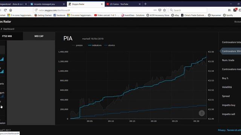Viewport: 241px width, 135px height.
Task: Click the 09:30 time axis label
Action: coord(196,121)
